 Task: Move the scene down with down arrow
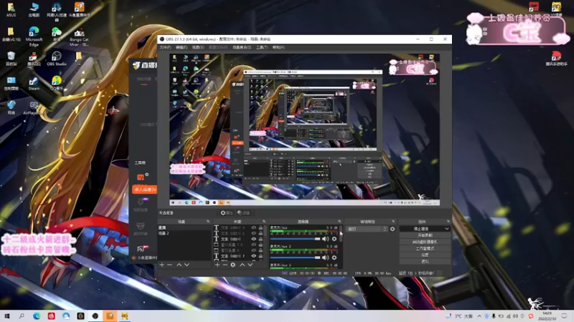point(187,265)
